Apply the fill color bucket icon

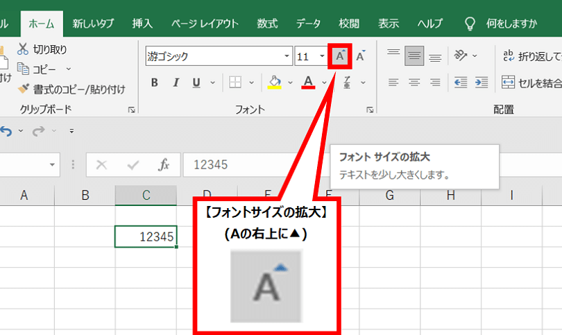click(274, 83)
